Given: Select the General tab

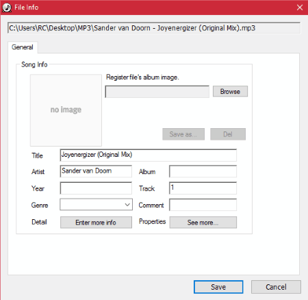Looking at the screenshot, I should pos(23,47).
